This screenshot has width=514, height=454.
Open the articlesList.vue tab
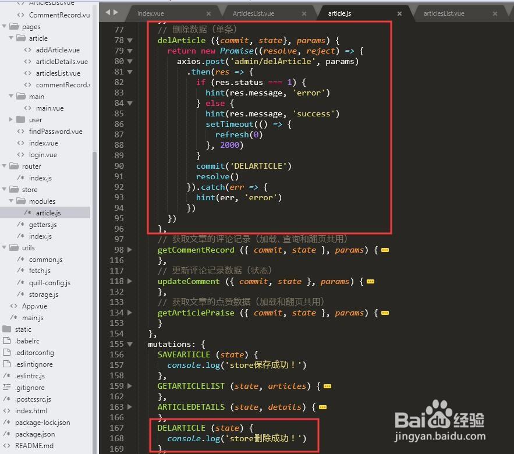(444, 13)
